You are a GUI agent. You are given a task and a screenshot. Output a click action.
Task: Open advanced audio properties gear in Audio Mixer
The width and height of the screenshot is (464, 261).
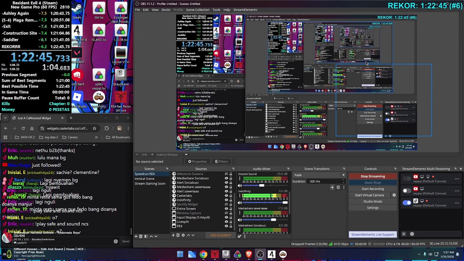(239, 236)
